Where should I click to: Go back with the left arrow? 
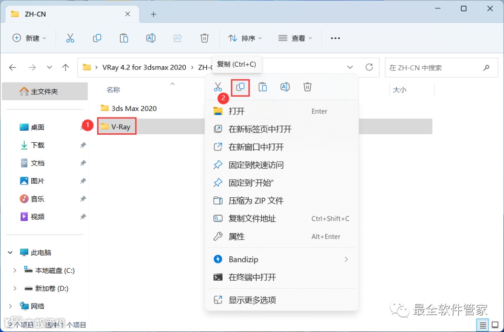pos(13,68)
